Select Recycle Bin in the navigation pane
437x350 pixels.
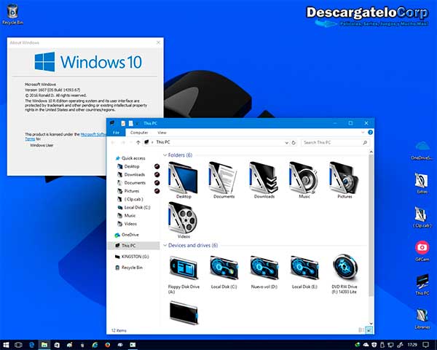coord(129,268)
